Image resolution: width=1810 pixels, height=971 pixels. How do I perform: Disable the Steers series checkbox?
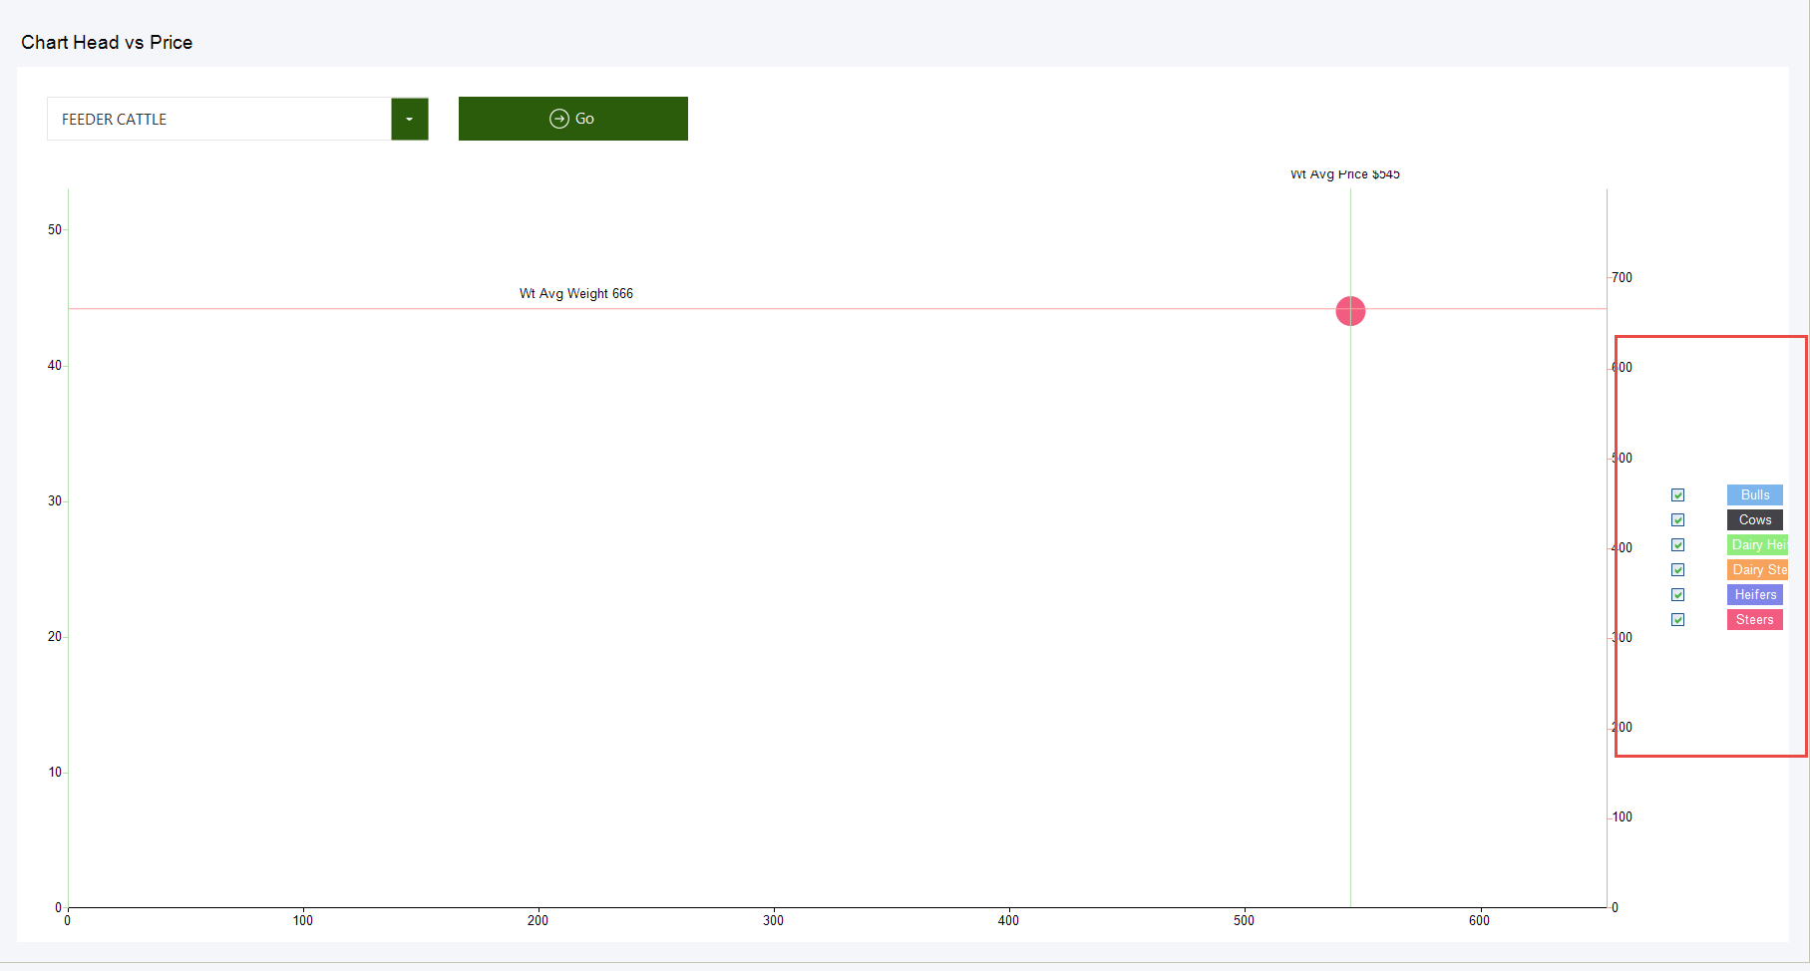click(1678, 620)
